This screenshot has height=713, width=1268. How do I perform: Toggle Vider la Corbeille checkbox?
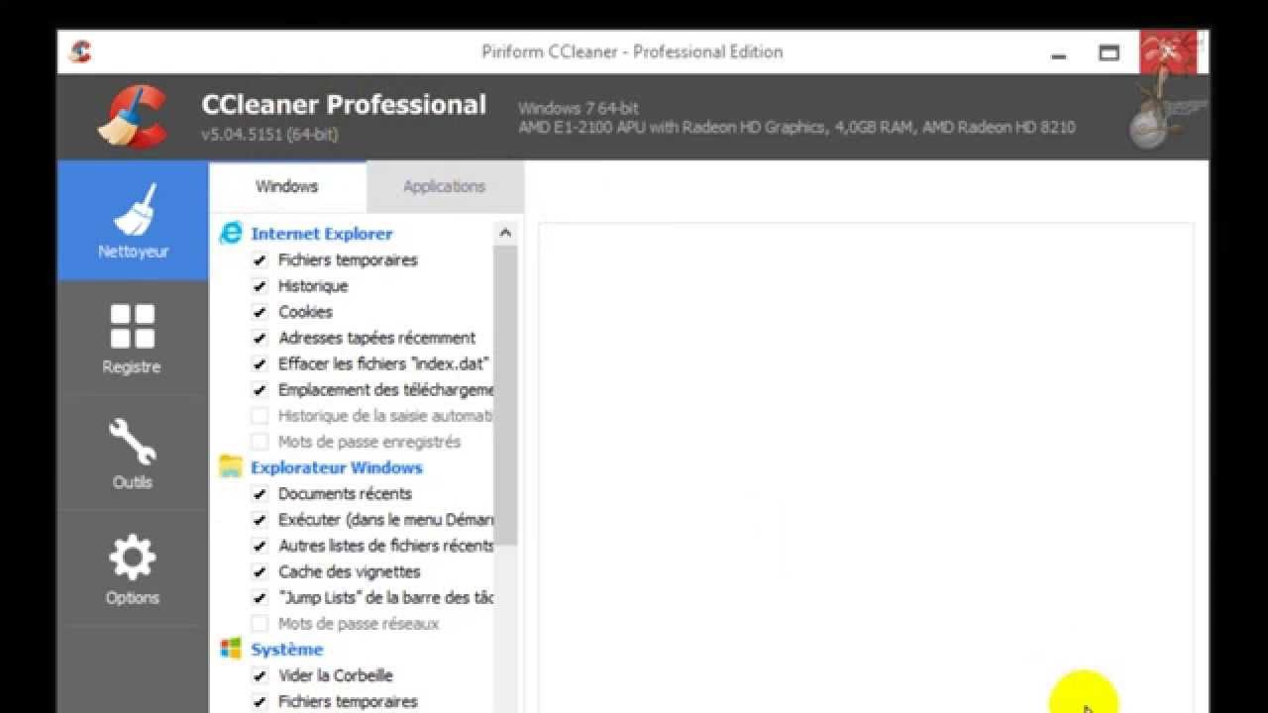(260, 675)
